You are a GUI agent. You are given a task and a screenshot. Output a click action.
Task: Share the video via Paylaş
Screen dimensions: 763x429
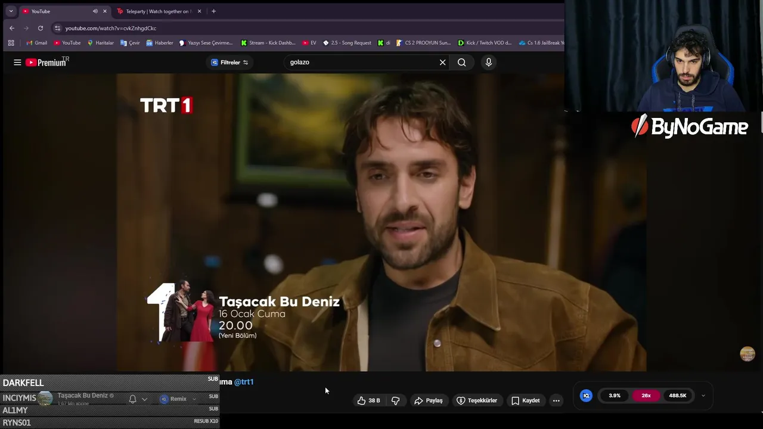click(428, 400)
